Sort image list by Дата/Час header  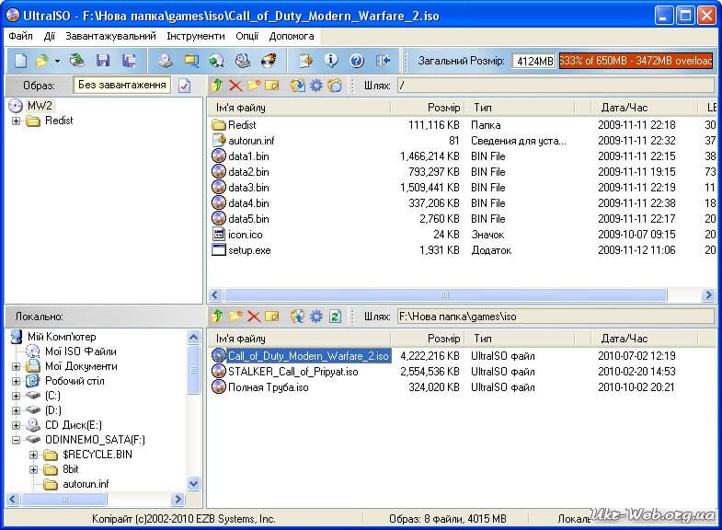[x=645, y=108]
